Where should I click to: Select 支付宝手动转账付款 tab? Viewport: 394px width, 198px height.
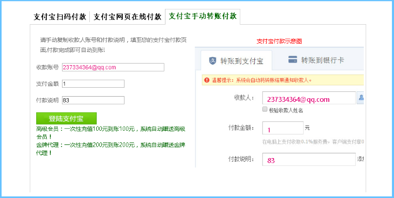click(x=203, y=17)
